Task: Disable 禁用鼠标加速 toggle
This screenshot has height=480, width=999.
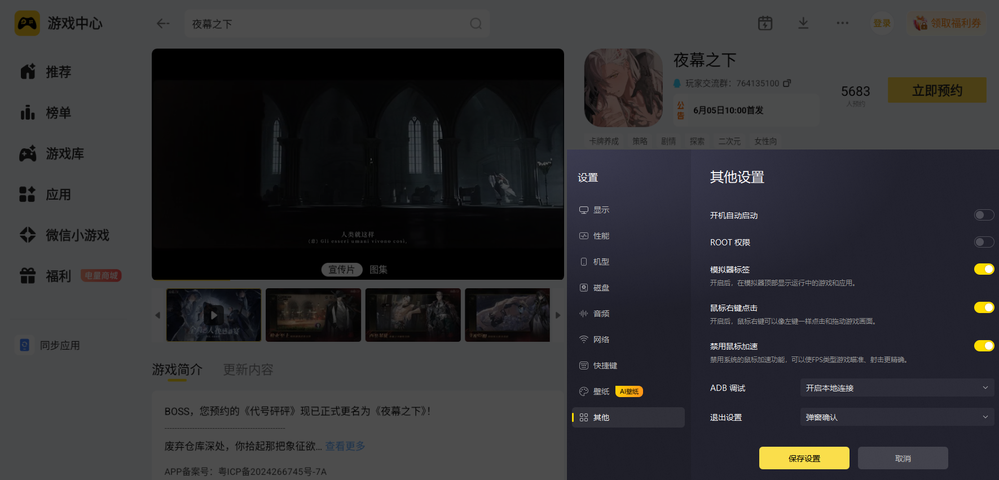Action: point(984,346)
